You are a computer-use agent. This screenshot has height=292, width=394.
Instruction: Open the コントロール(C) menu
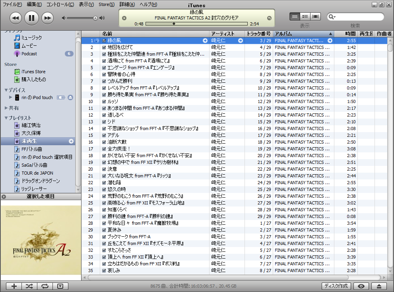click(60, 4)
